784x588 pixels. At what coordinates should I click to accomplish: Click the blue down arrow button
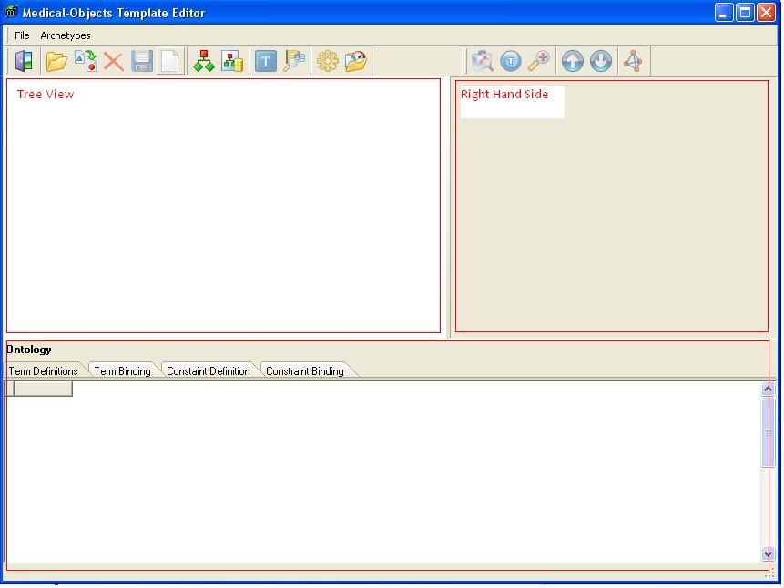point(601,61)
